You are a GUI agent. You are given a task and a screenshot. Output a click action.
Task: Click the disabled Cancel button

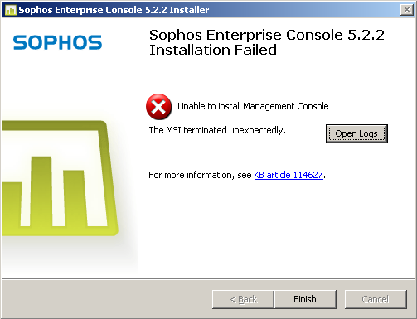376,299
